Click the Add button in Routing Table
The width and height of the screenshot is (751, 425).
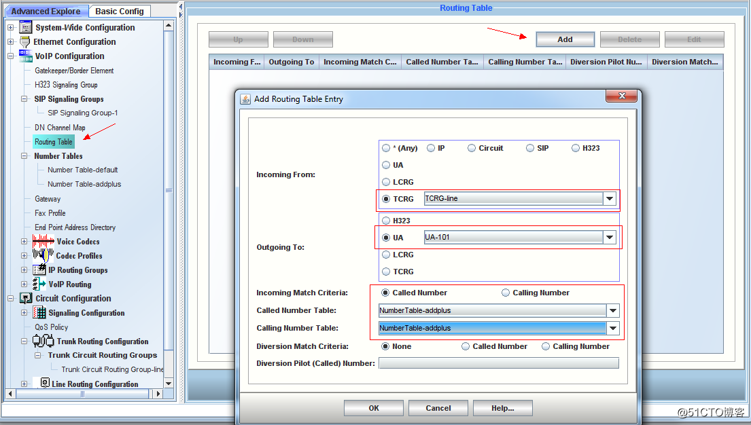pos(565,39)
